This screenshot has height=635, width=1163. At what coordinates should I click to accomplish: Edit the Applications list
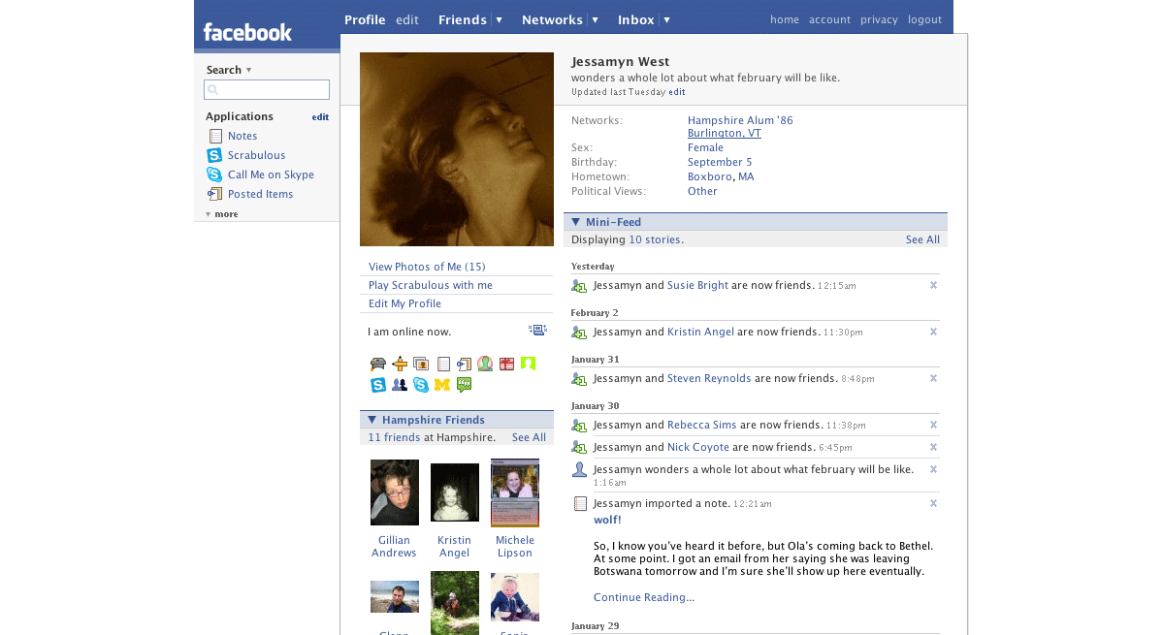(x=320, y=117)
